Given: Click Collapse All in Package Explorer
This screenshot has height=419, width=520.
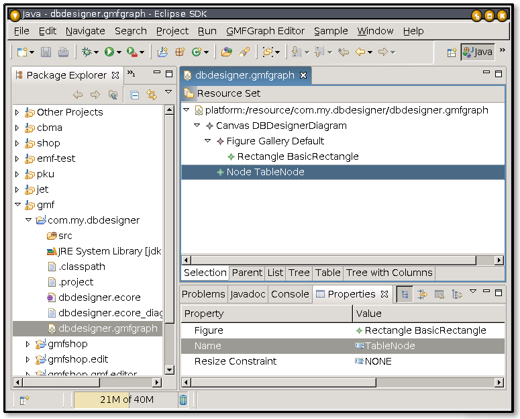Looking at the screenshot, I should click(134, 95).
